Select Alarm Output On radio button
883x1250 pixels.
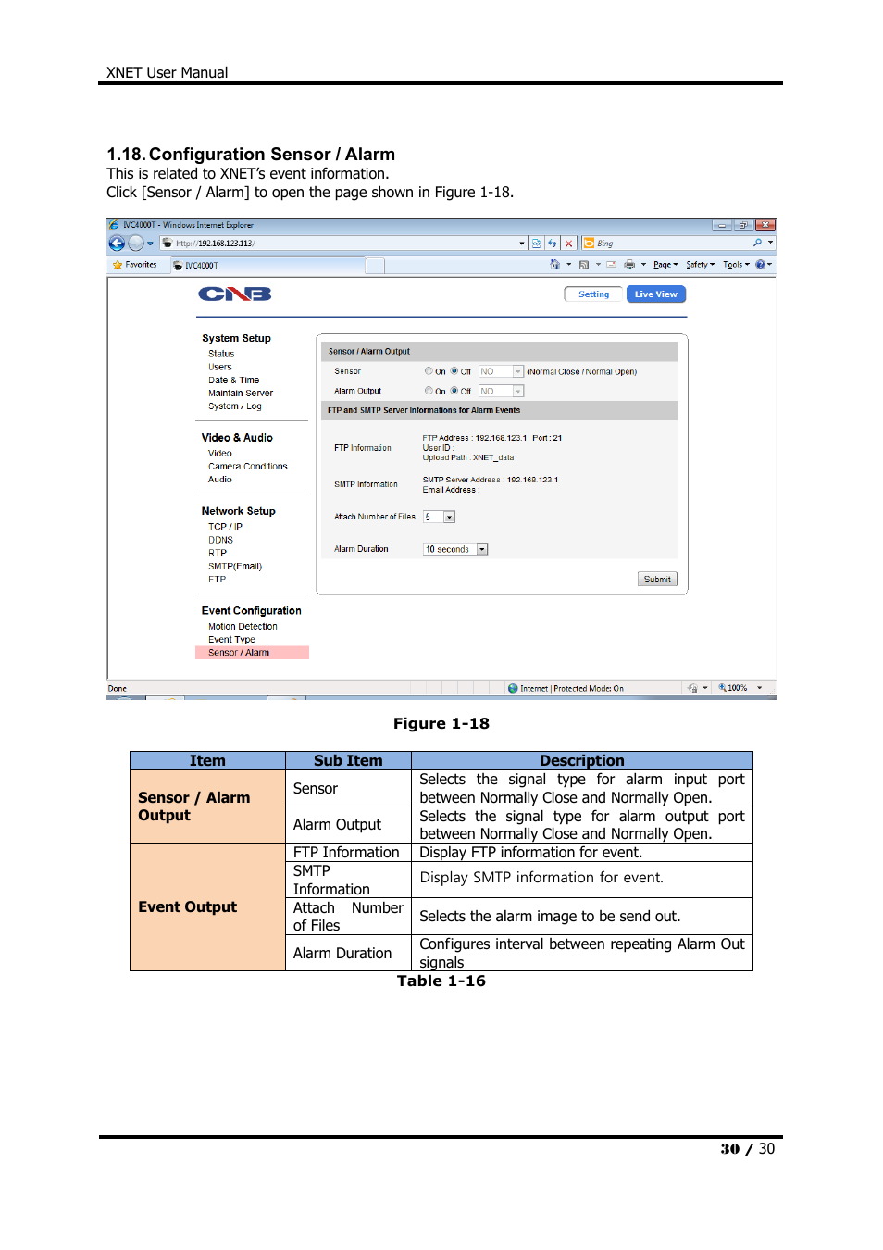point(429,391)
